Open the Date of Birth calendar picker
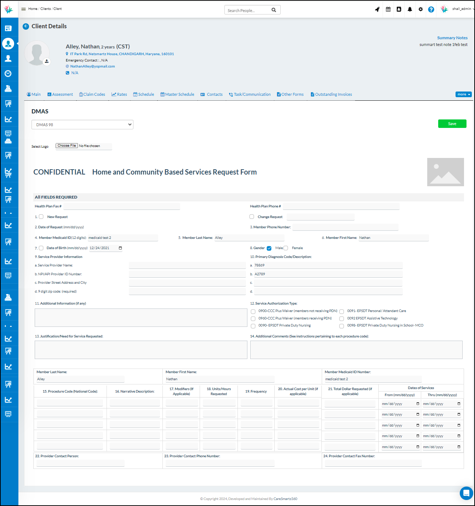 (x=120, y=248)
